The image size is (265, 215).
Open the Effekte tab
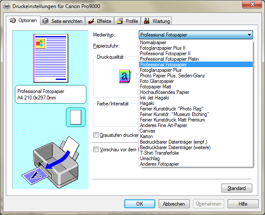(100, 21)
